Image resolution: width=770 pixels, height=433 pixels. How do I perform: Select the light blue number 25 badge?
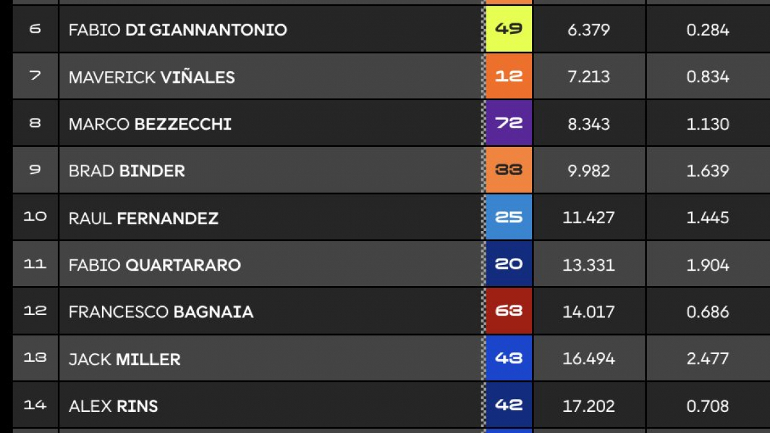(509, 217)
